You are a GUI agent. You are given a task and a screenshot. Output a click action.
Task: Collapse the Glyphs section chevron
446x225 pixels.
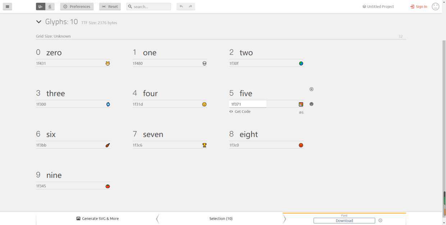click(x=39, y=22)
